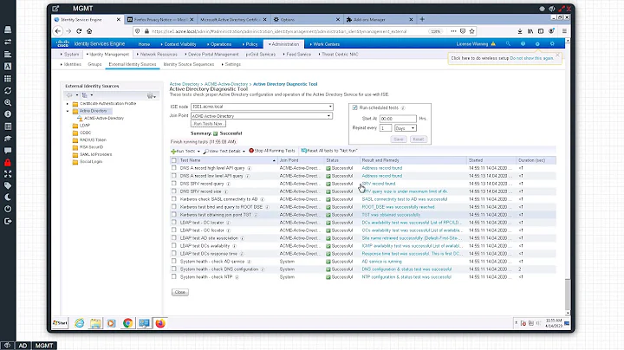Check Kerberos check SASL connectivity to AD row
The width and height of the screenshot is (624, 350).
tap(174, 199)
